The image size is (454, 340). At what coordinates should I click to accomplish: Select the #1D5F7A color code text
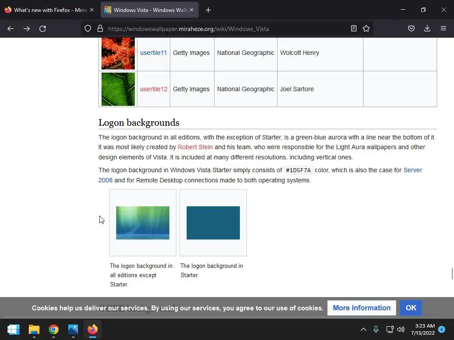298,170
